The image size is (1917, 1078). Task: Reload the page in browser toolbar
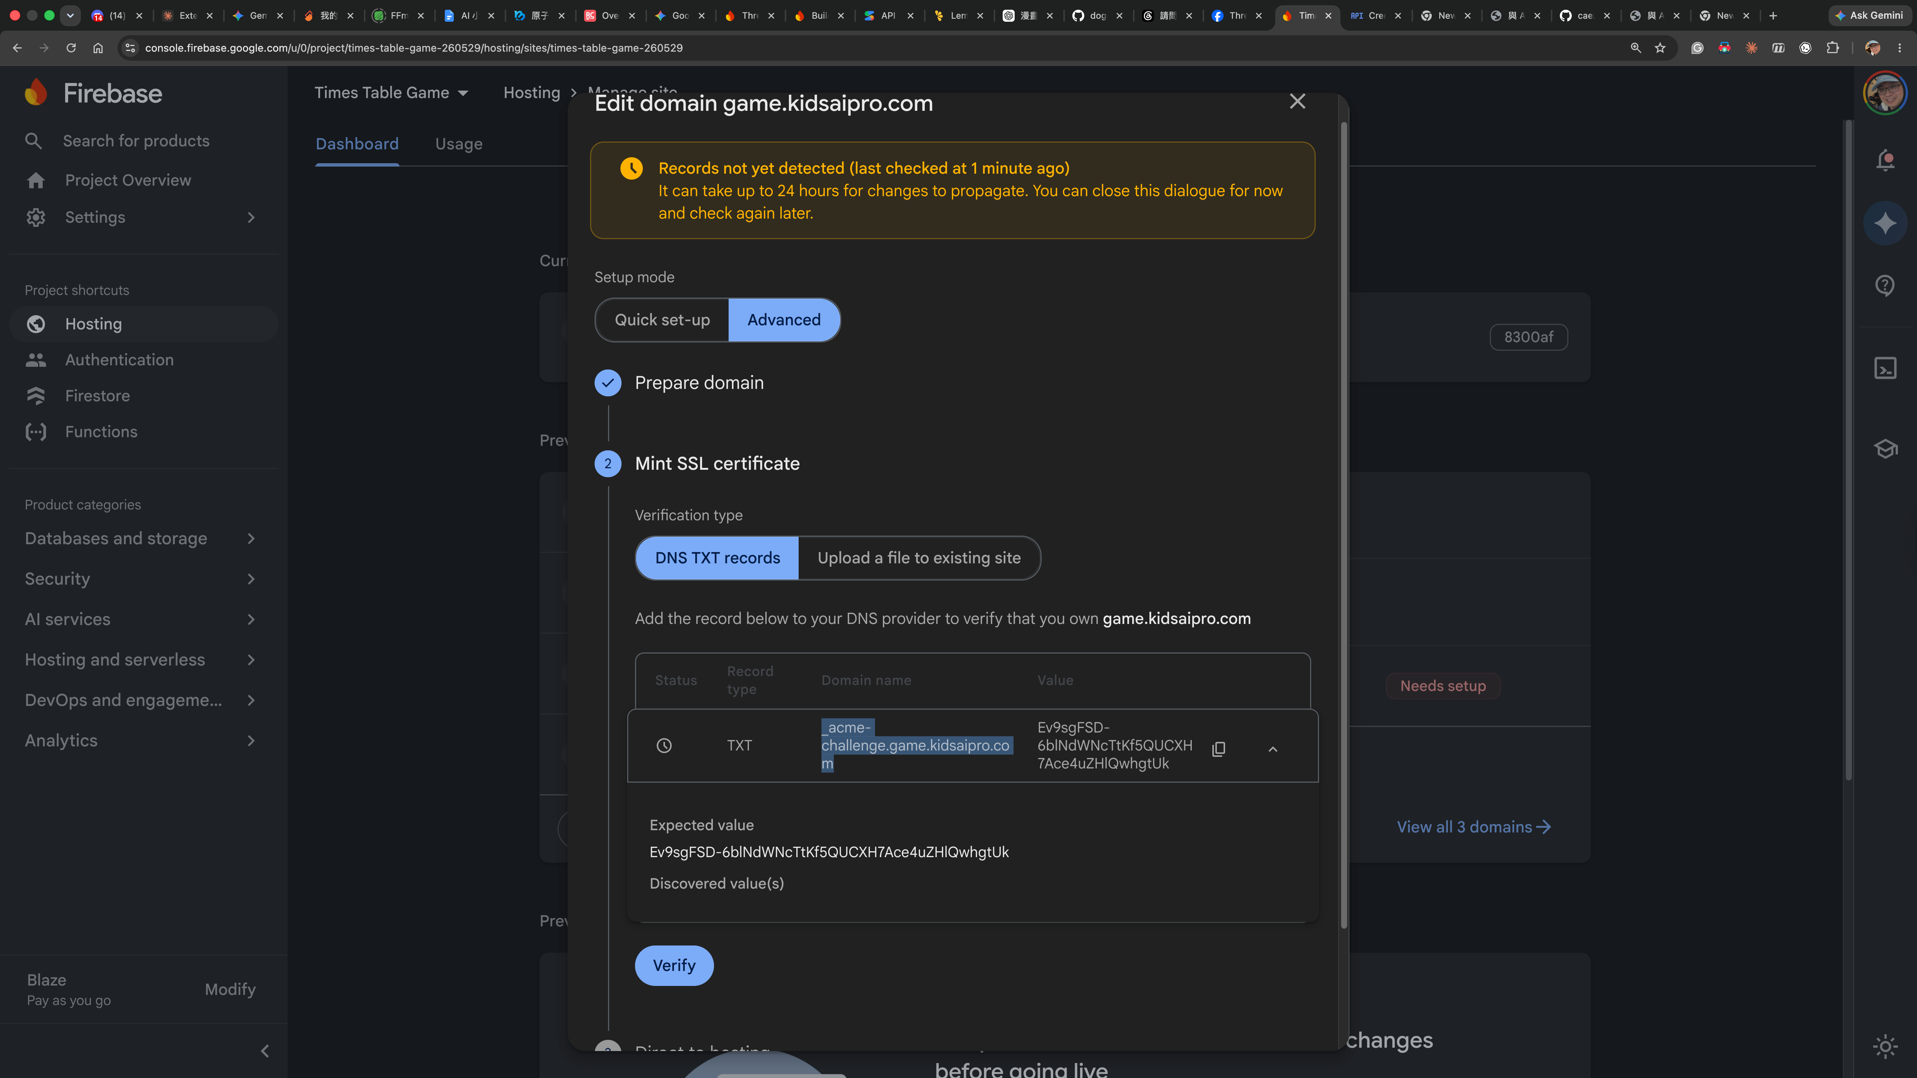pos(71,48)
